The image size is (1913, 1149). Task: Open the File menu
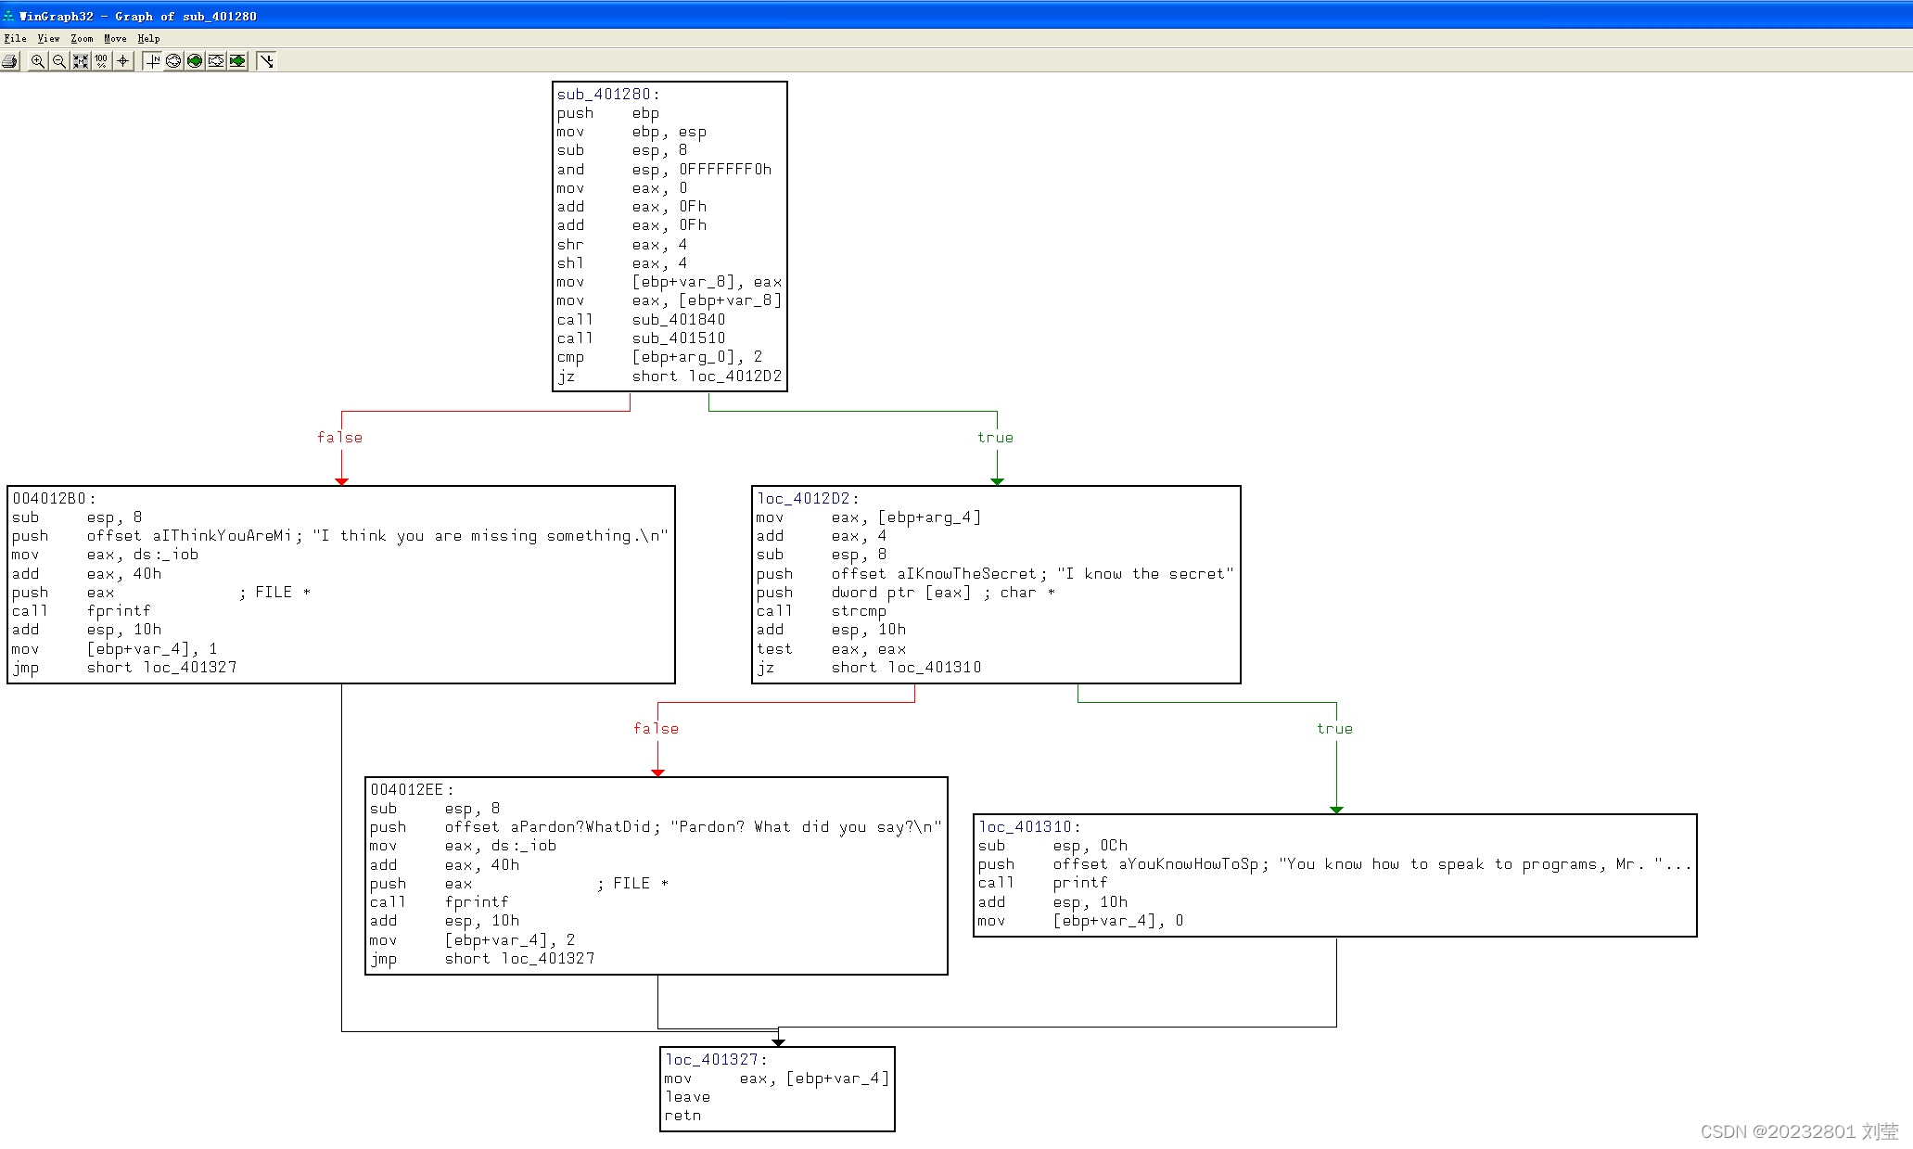(x=15, y=39)
